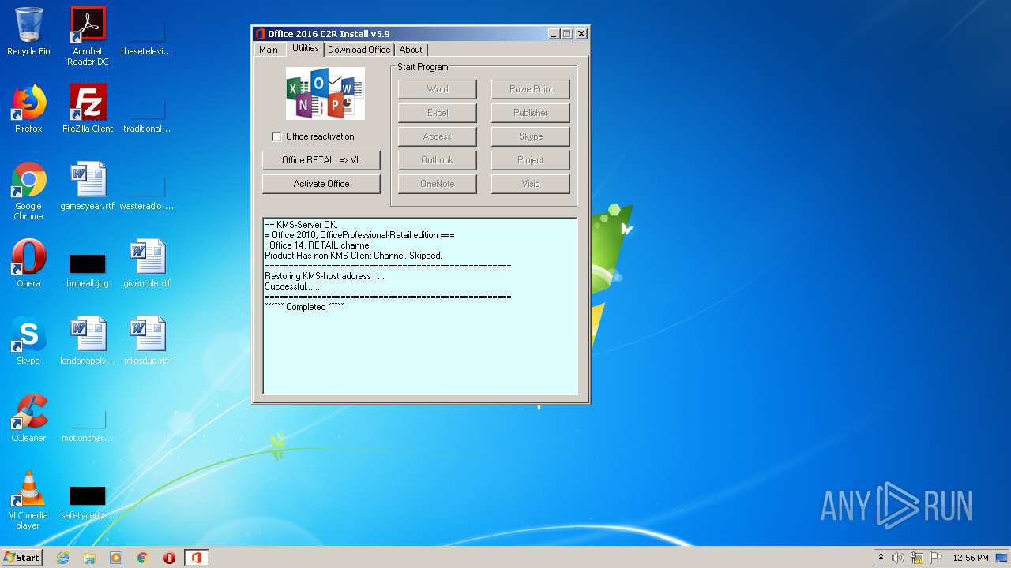Click Office RETAIL => VL button

tap(321, 160)
